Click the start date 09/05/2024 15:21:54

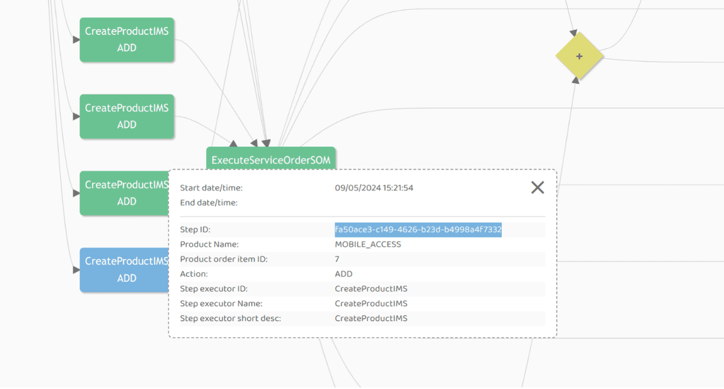pos(374,188)
